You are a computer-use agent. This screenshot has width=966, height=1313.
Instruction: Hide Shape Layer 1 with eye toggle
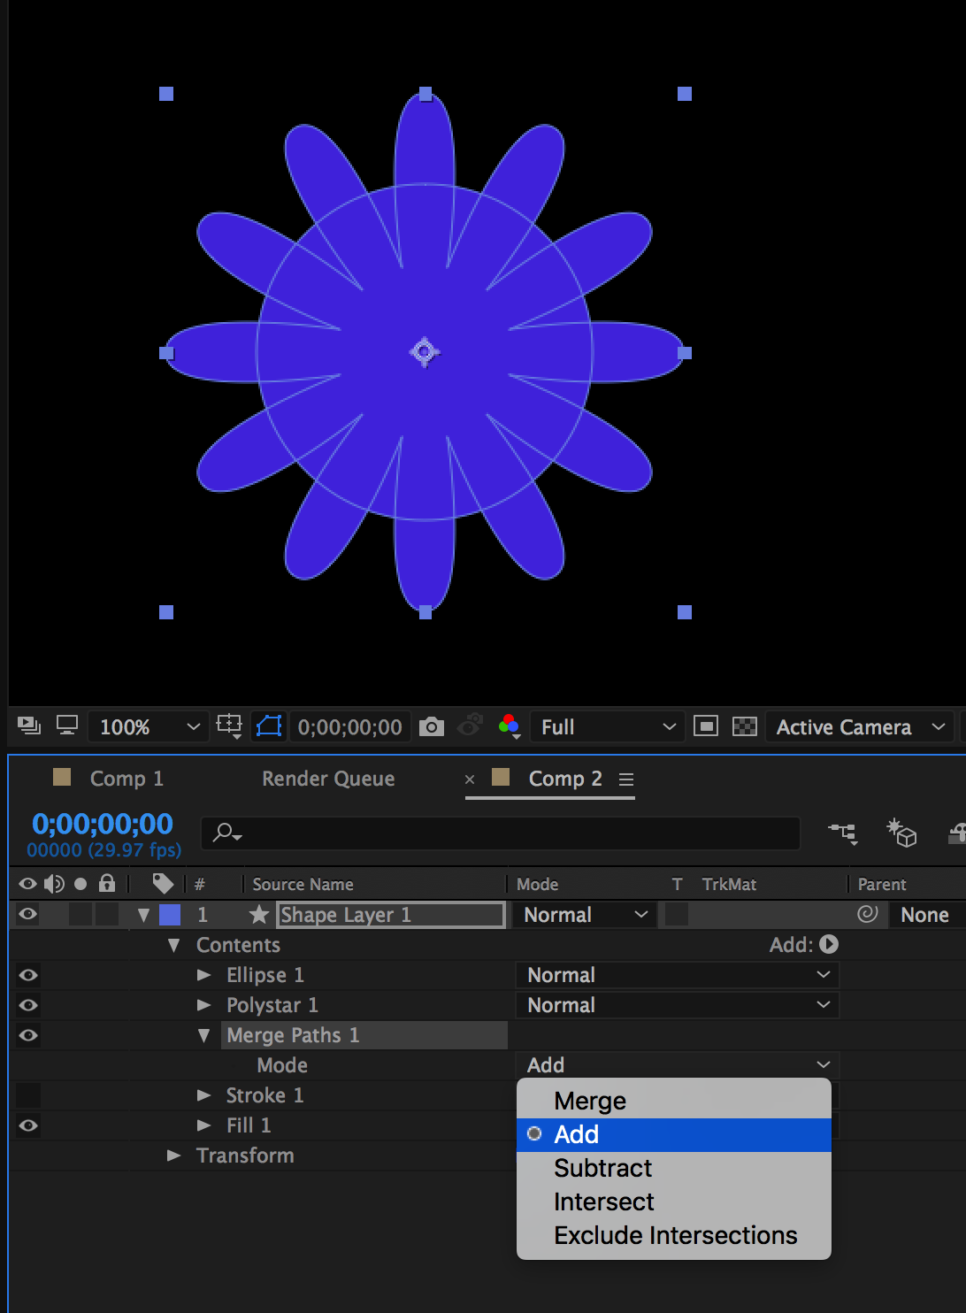pyautogui.click(x=28, y=914)
